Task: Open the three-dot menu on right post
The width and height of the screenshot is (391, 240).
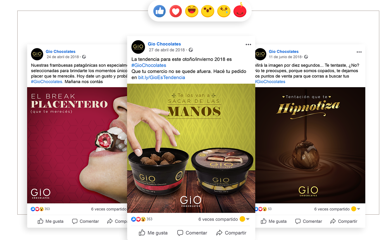Action: [359, 52]
